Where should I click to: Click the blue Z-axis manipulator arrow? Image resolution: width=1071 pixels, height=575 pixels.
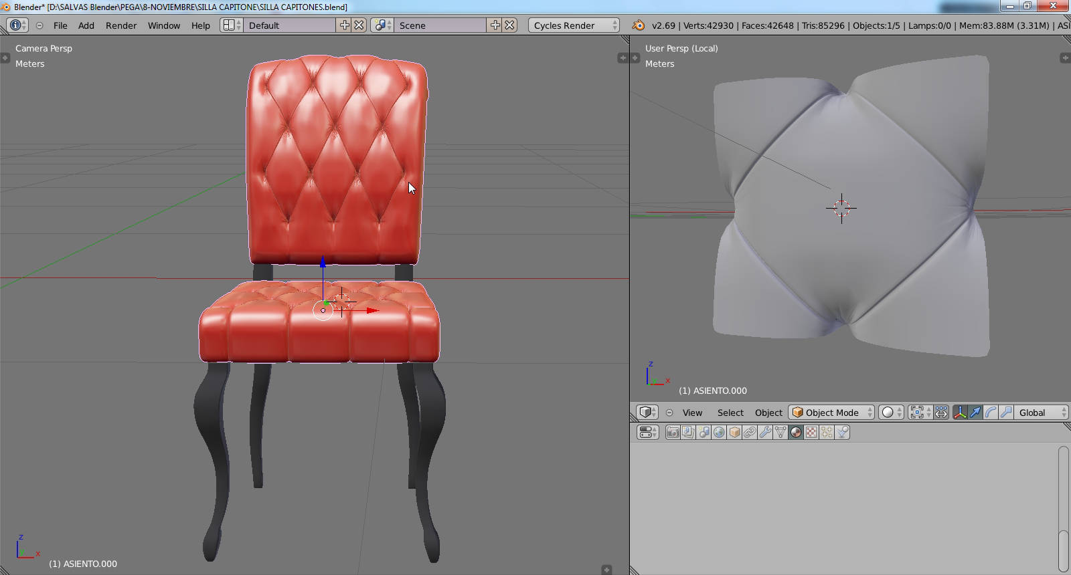(323, 262)
